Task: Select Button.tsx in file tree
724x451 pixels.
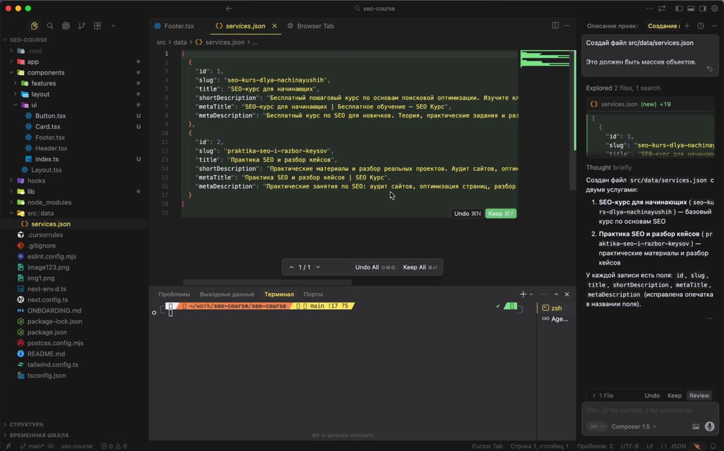Action: (50, 115)
